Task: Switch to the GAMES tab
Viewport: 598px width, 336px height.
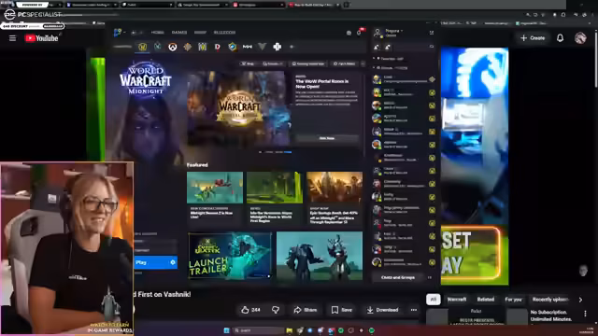Action: [178, 33]
